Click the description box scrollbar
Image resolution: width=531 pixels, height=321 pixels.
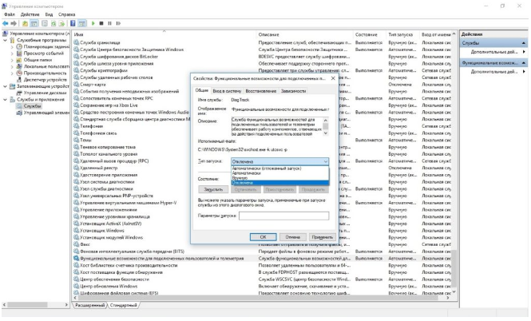click(326, 126)
